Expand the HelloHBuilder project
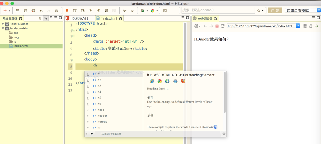 pyautogui.click(x=3, y=24)
